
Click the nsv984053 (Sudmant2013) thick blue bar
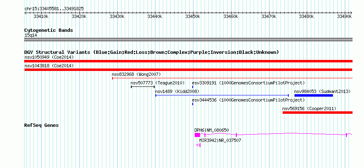314,95
